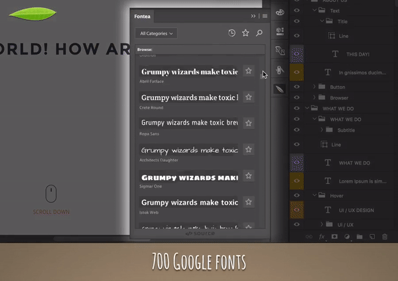Select the Hover group layer

point(336,196)
